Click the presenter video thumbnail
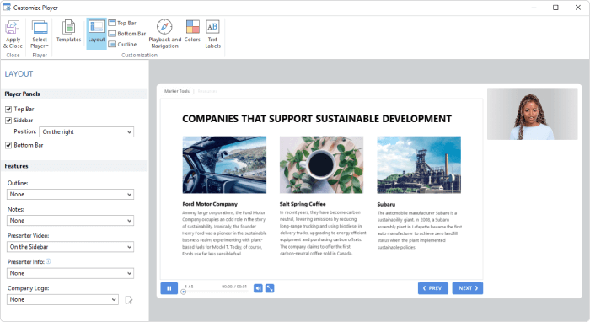This screenshot has height=322, width=590. [x=533, y=114]
